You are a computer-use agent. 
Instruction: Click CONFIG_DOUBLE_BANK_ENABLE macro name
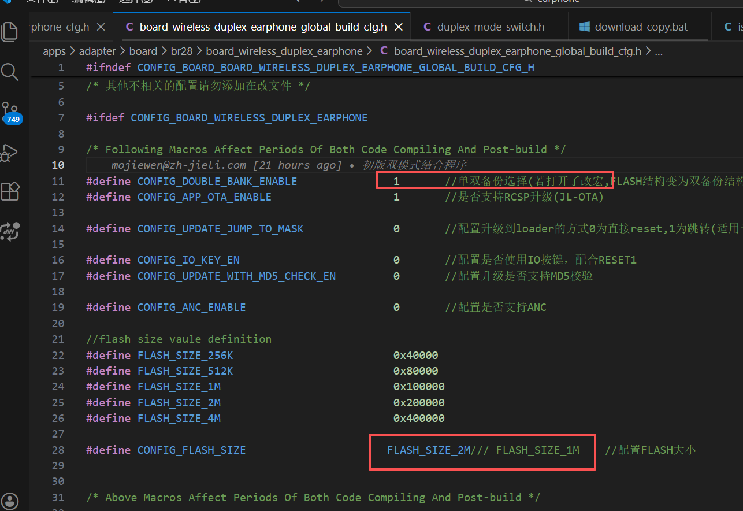coord(217,181)
